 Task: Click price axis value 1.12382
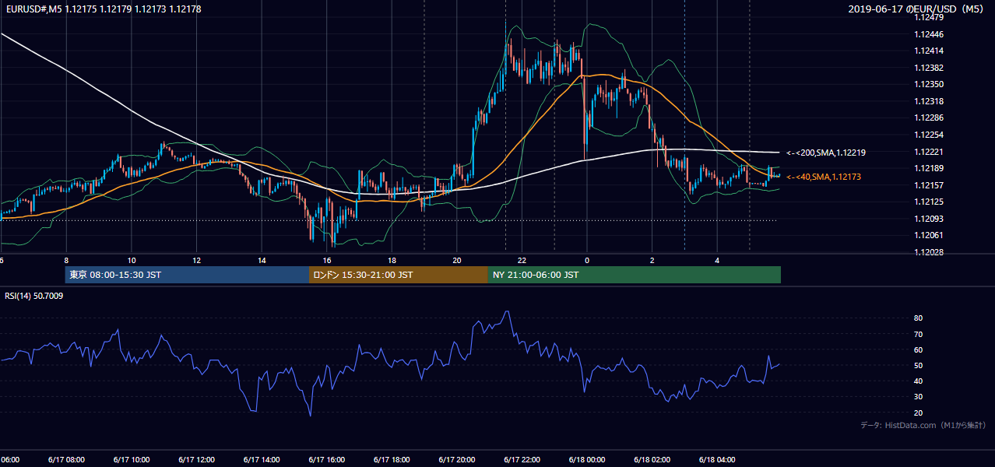point(928,68)
